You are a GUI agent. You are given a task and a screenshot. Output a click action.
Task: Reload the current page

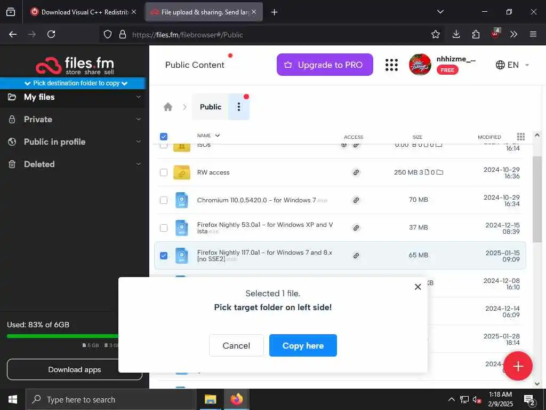click(x=51, y=34)
